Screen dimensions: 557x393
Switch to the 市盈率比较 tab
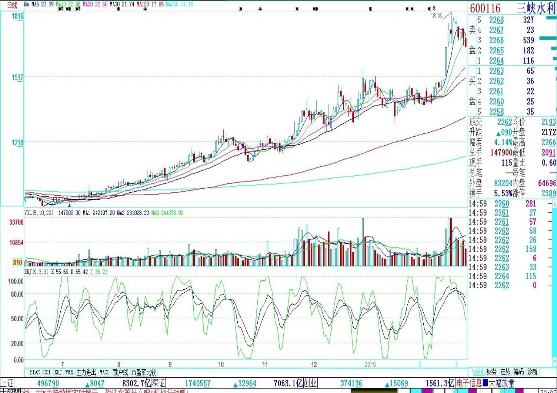click(144, 372)
